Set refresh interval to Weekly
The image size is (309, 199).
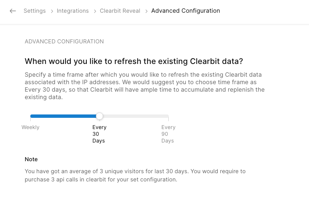tap(30, 127)
